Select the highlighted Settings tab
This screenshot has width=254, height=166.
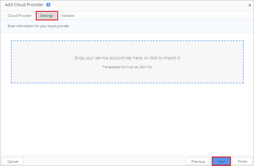(x=47, y=16)
